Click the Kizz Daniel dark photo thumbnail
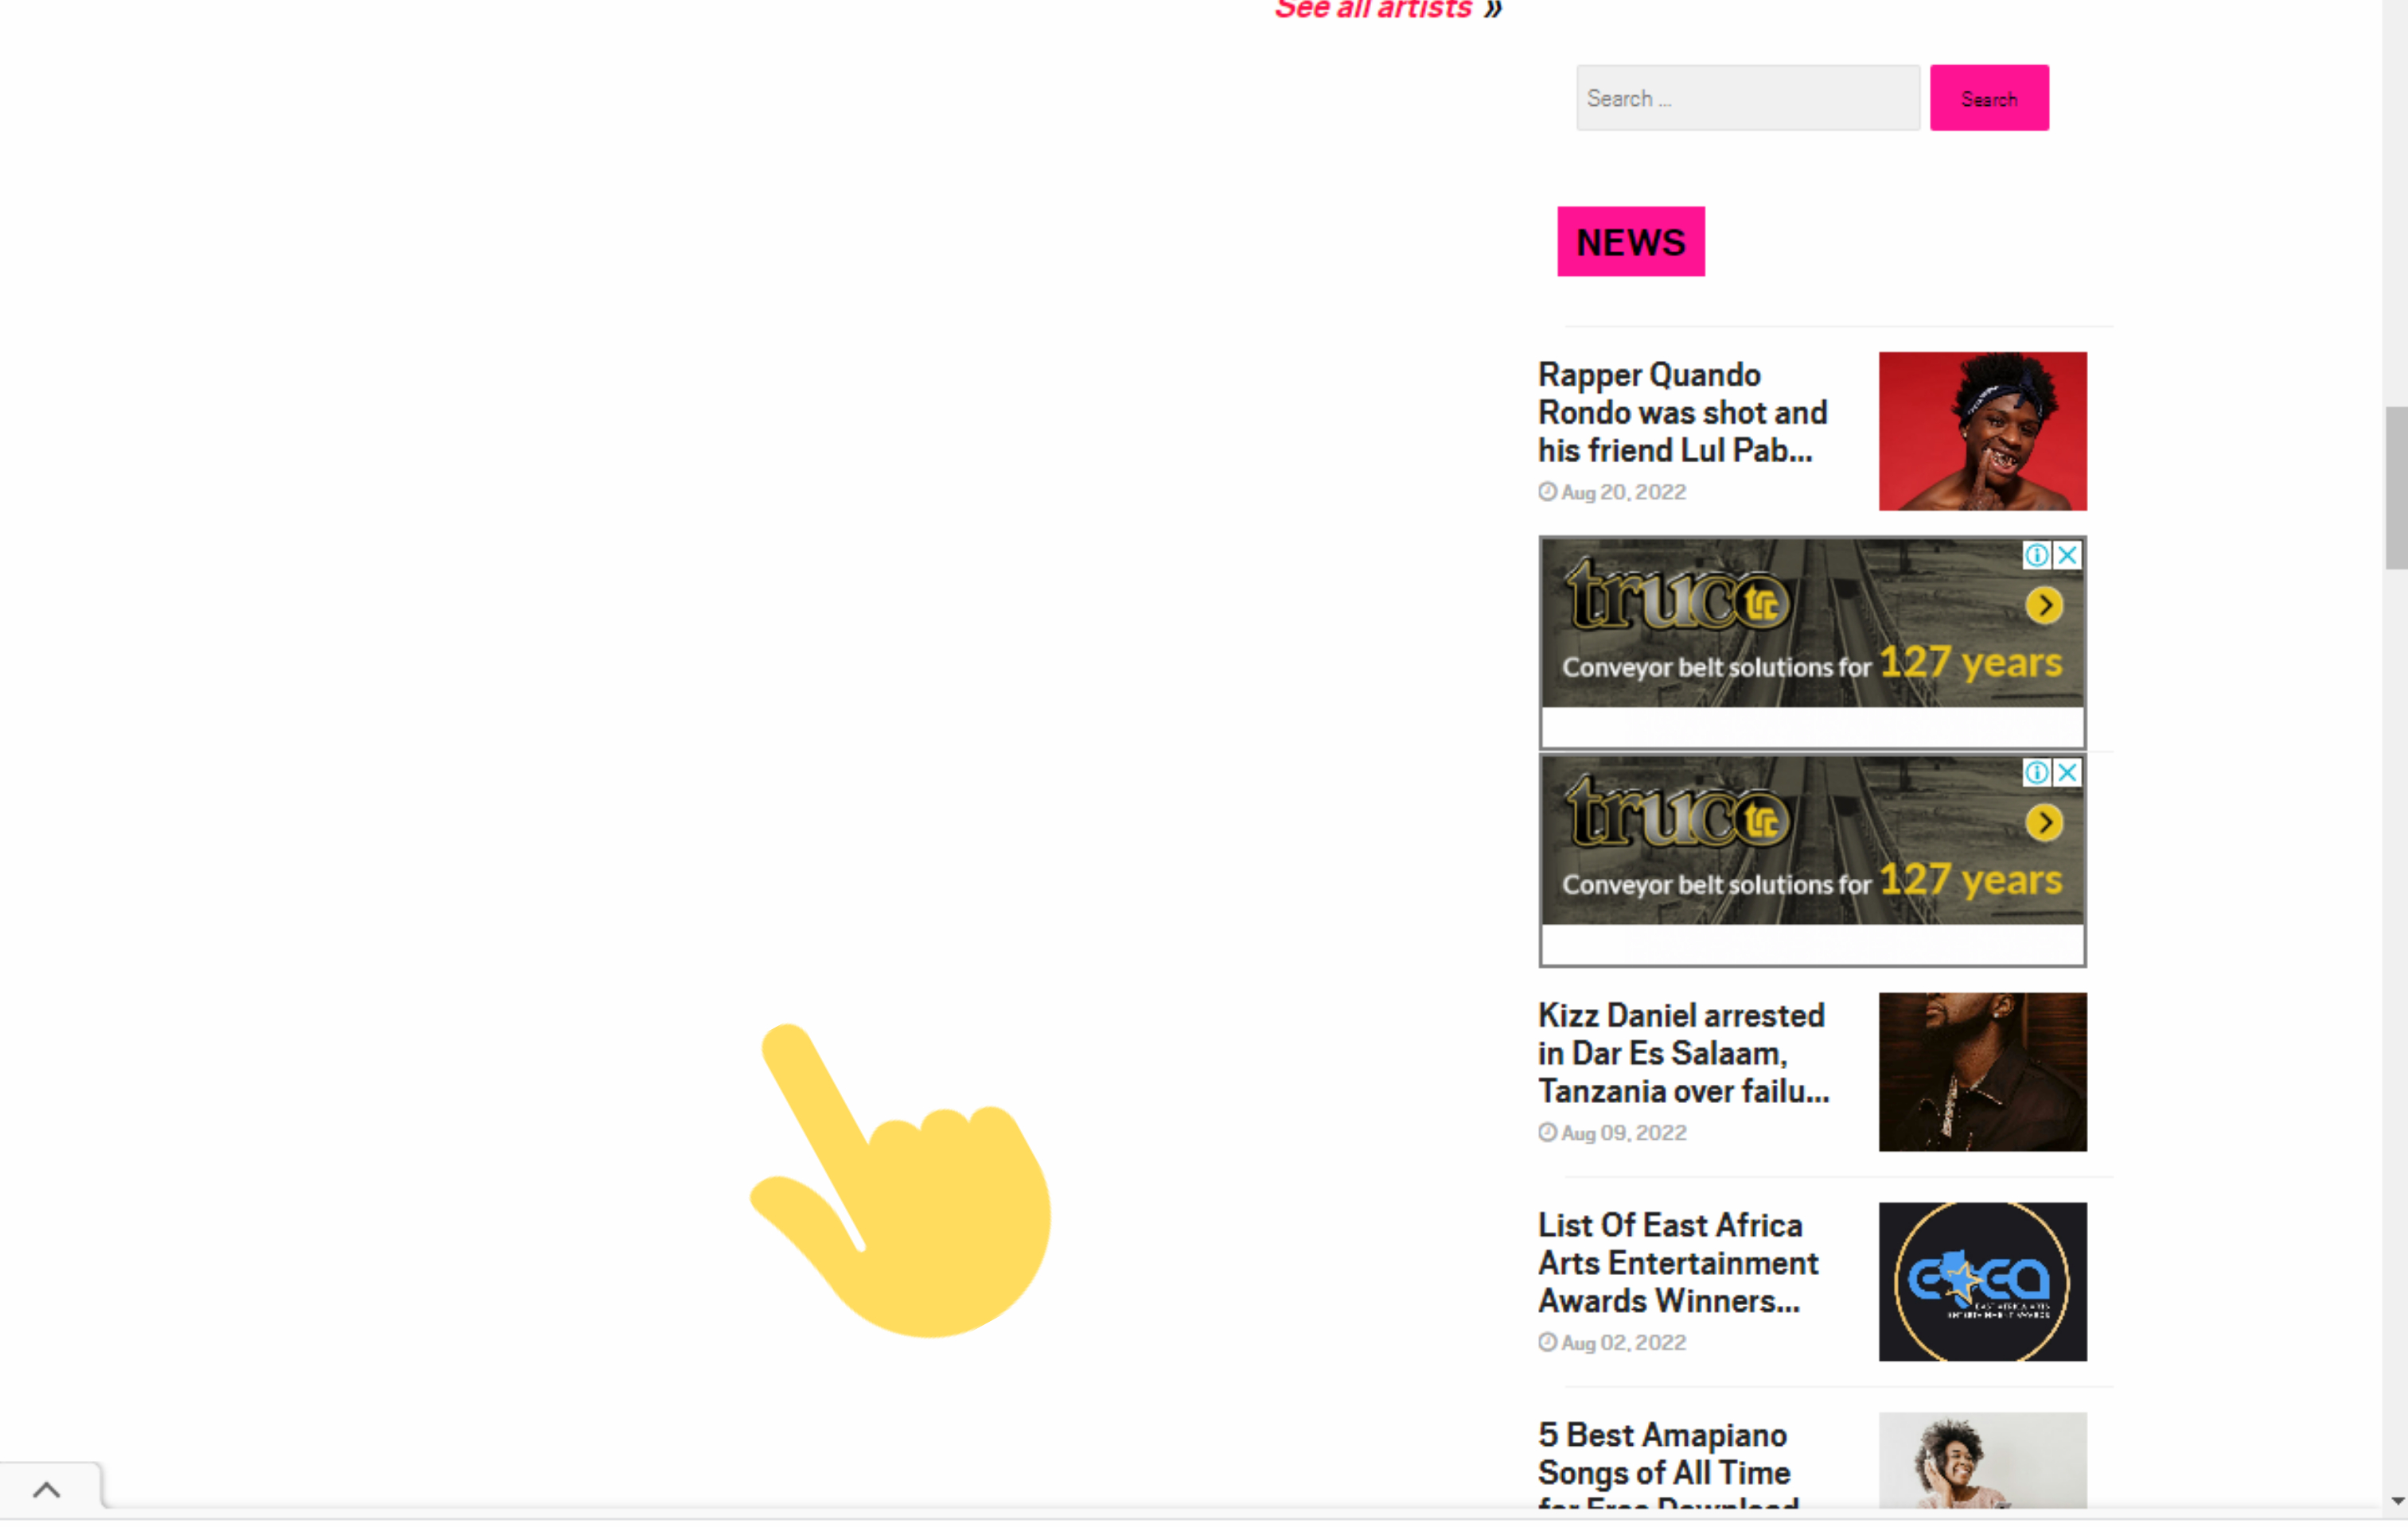The width and height of the screenshot is (2408, 1527). pos(1982,1071)
